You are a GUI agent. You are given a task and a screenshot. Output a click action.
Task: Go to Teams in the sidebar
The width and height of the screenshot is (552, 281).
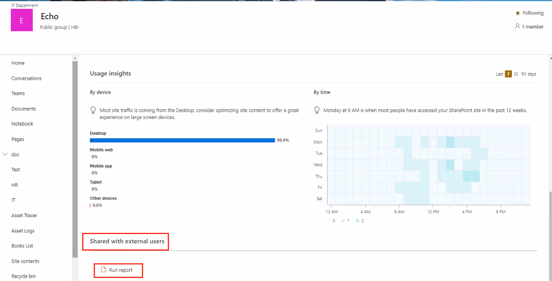(18, 93)
